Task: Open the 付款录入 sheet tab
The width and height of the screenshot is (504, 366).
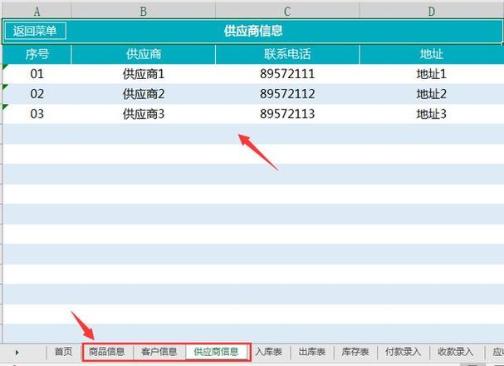Action: coord(403,352)
